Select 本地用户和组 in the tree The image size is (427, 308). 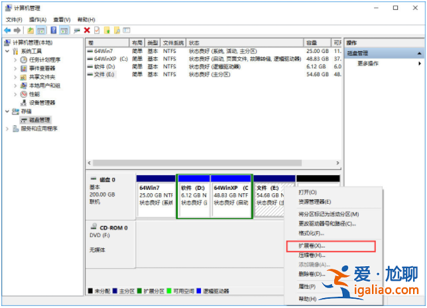click(44, 86)
